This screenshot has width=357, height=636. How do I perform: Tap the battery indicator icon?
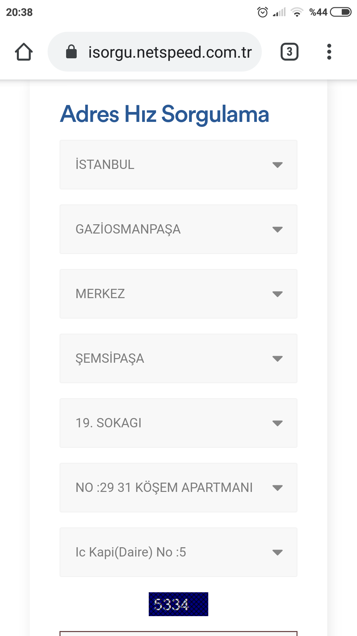[341, 12]
